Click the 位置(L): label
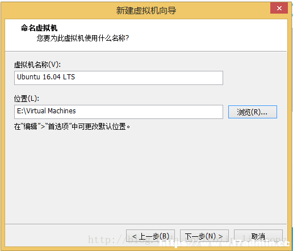 (27, 99)
